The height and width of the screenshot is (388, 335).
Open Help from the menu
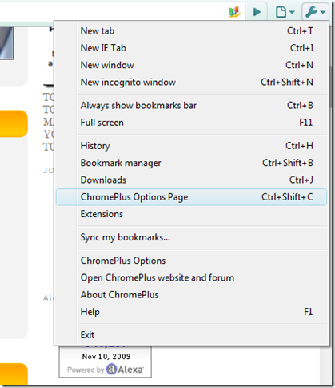click(191, 312)
